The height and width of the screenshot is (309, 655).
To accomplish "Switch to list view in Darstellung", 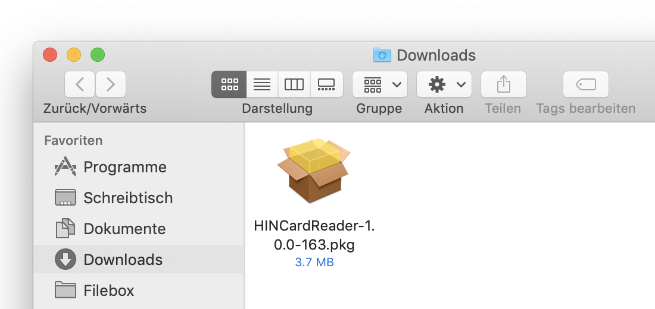I will click(x=263, y=84).
